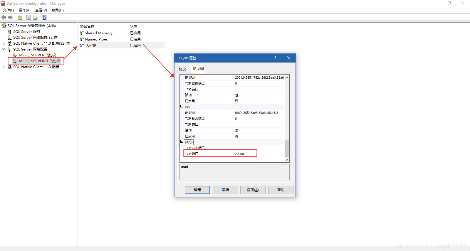Click the 应用(A) button
The height and width of the screenshot is (251, 470).
[253, 190]
